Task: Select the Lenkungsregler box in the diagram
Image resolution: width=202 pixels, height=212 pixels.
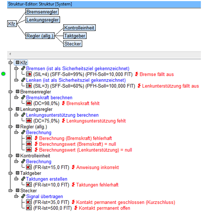Action: click(x=43, y=20)
